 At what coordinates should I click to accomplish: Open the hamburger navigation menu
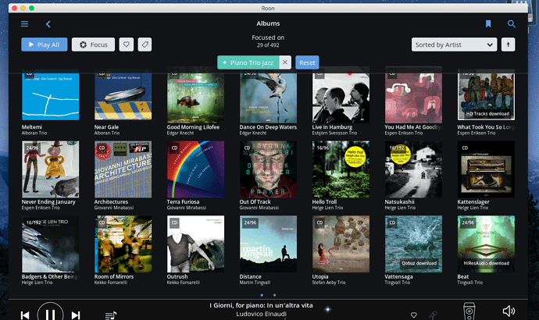(24, 23)
